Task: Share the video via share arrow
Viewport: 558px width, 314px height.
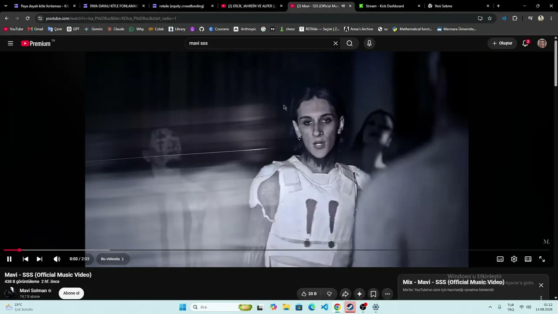Action: pyautogui.click(x=345, y=294)
